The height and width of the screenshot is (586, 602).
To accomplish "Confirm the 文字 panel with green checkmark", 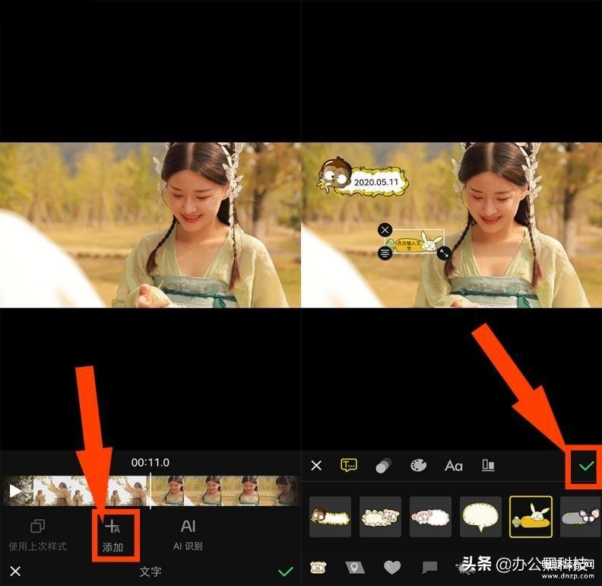I will point(286,572).
